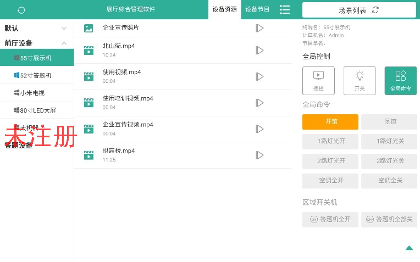
Task: Switch to the 设备资源 tab
Action: (x=224, y=9)
